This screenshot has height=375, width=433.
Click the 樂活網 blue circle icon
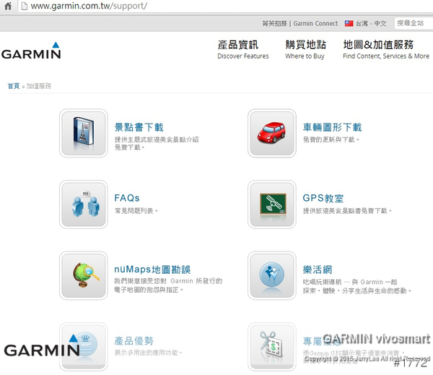coord(272,275)
